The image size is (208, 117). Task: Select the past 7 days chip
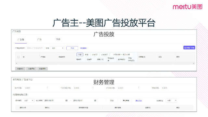[95, 55]
